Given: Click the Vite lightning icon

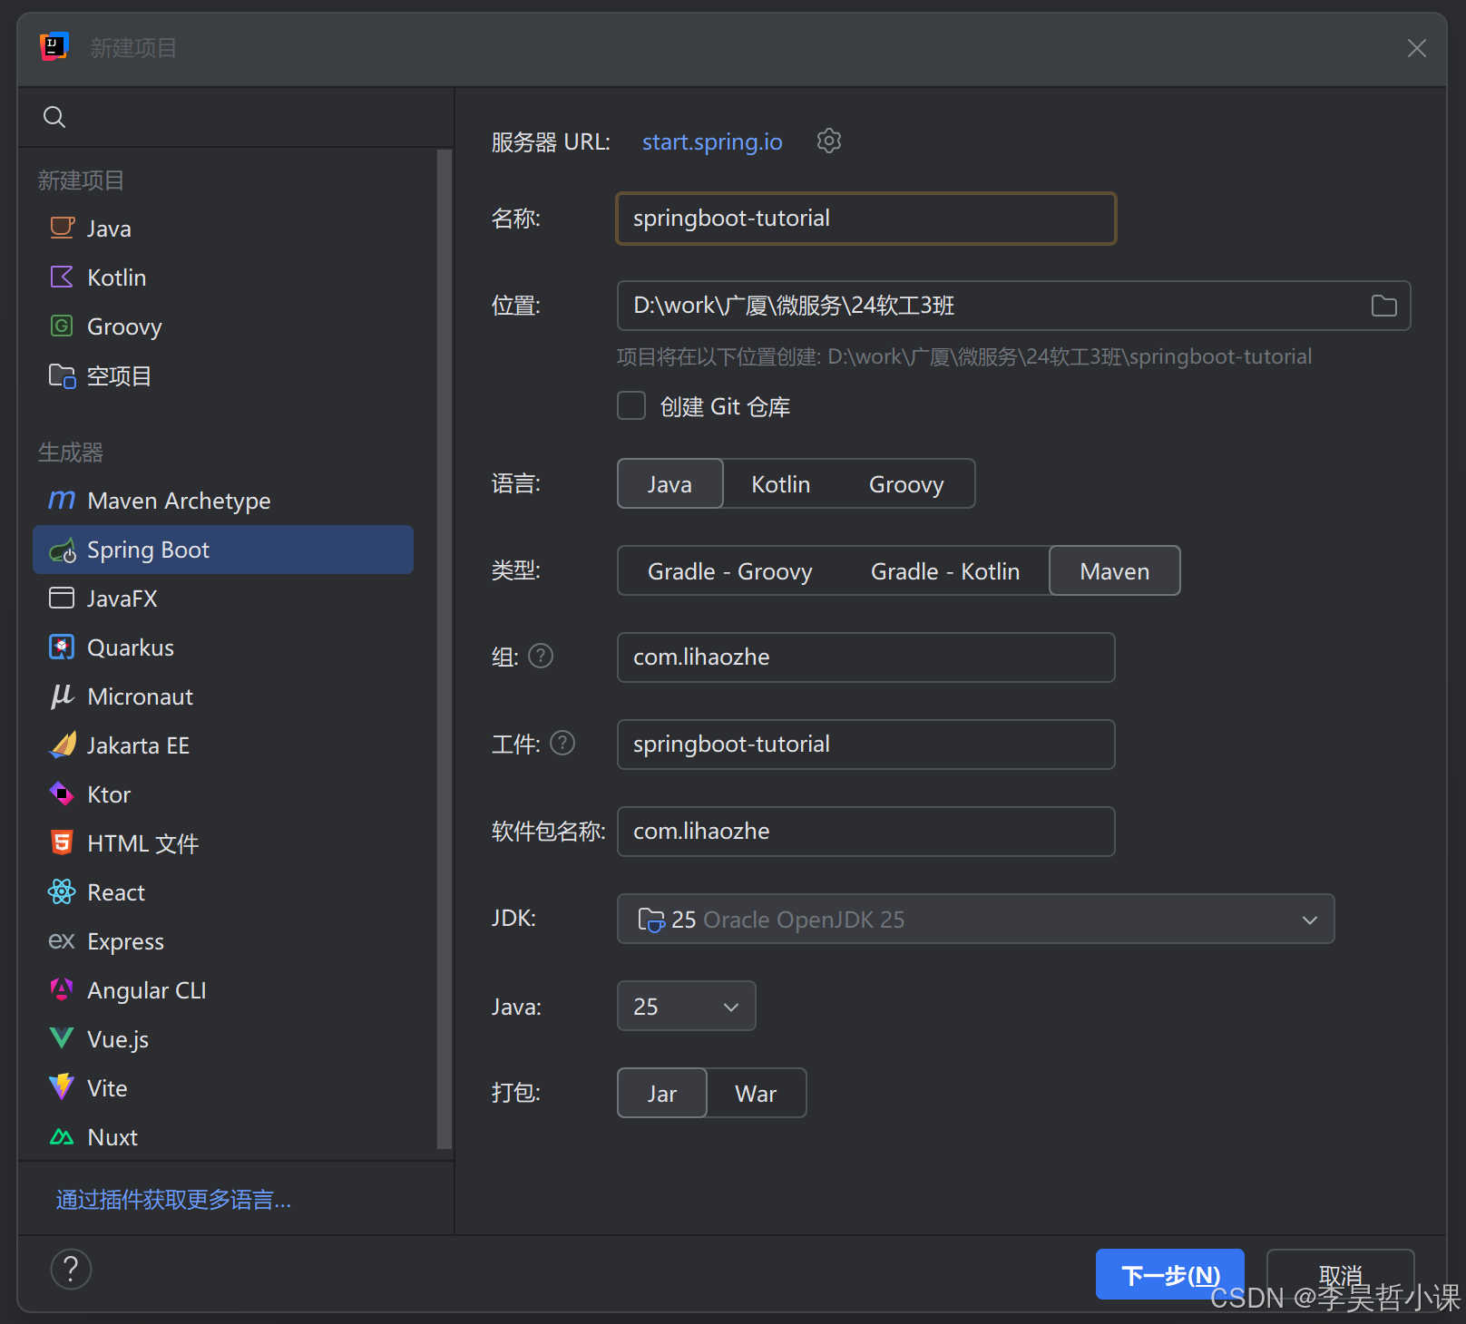Looking at the screenshot, I should pos(62,1086).
